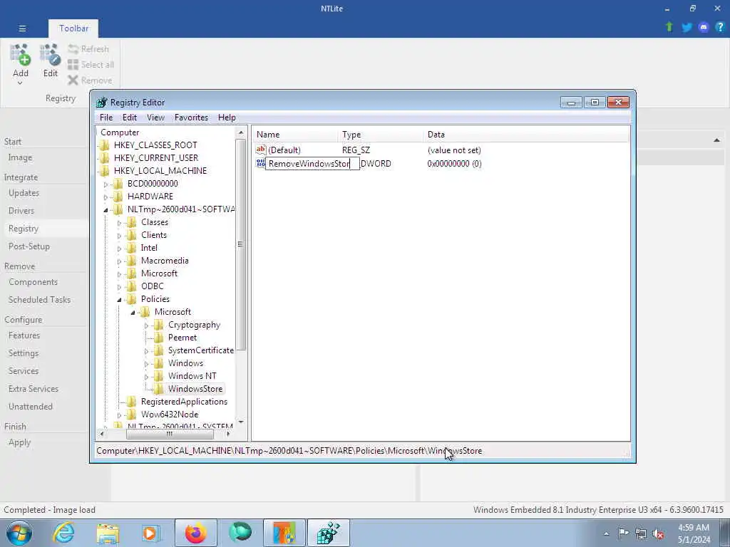Click the Data column header
This screenshot has width=730, height=547.
(526, 135)
